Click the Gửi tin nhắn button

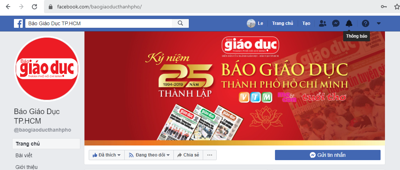327,155
